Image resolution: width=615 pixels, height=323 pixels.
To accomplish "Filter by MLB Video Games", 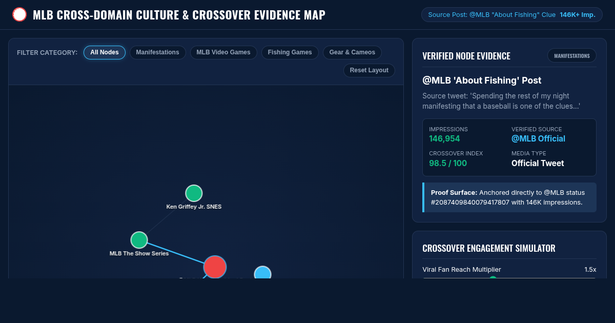I will tap(223, 52).
